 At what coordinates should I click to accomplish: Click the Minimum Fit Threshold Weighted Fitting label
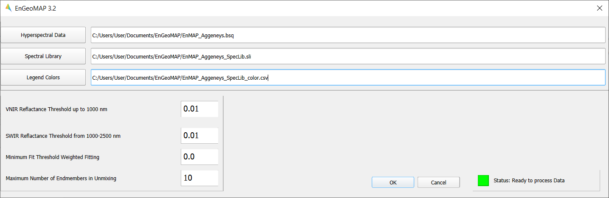click(53, 157)
